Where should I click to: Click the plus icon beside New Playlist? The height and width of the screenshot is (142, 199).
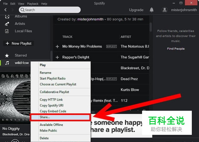tap(7, 43)
